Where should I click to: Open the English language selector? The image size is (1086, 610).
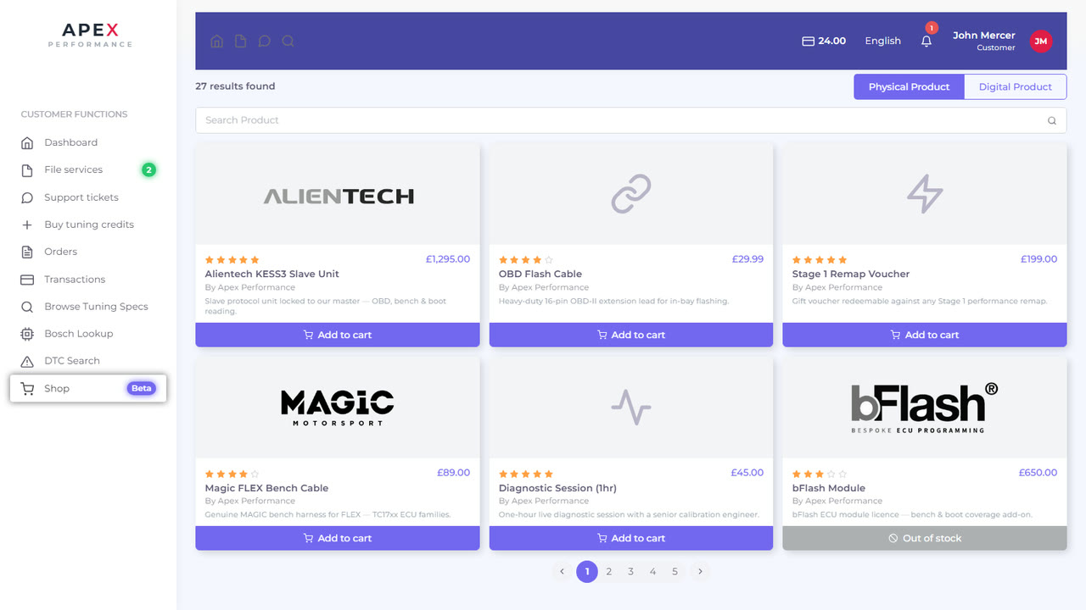(882, 41)
